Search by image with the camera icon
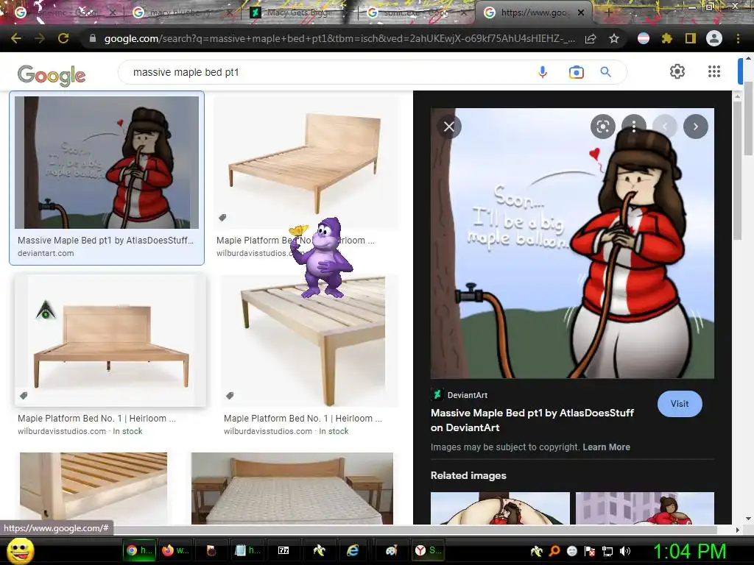 coord(576,72)
